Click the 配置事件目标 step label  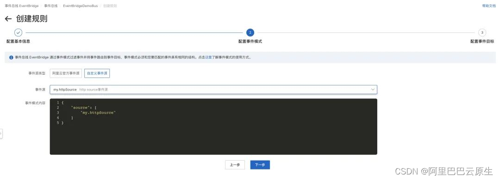click(x=482, y=42)
